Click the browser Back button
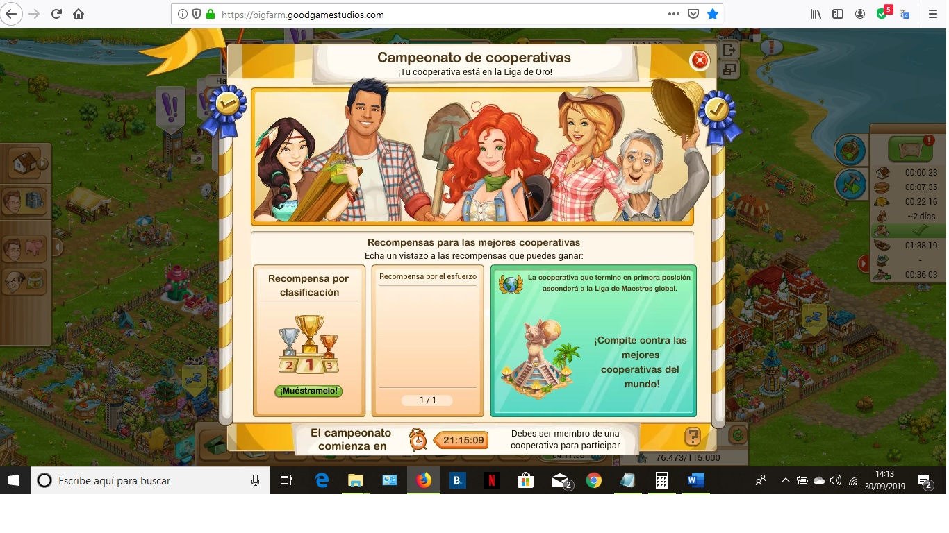This screenshot has width=949, height=533. tap(13, 14)
